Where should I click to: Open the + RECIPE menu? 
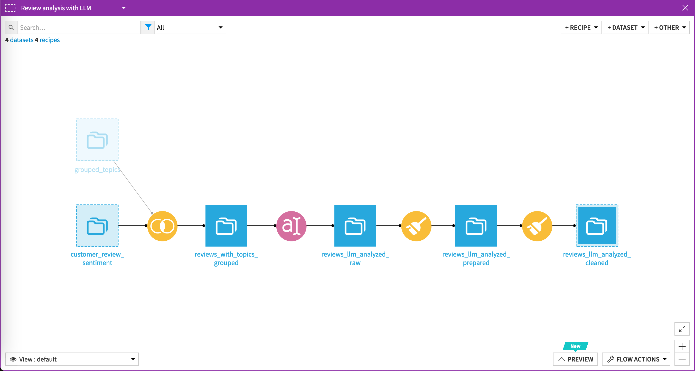pos(581,27)
